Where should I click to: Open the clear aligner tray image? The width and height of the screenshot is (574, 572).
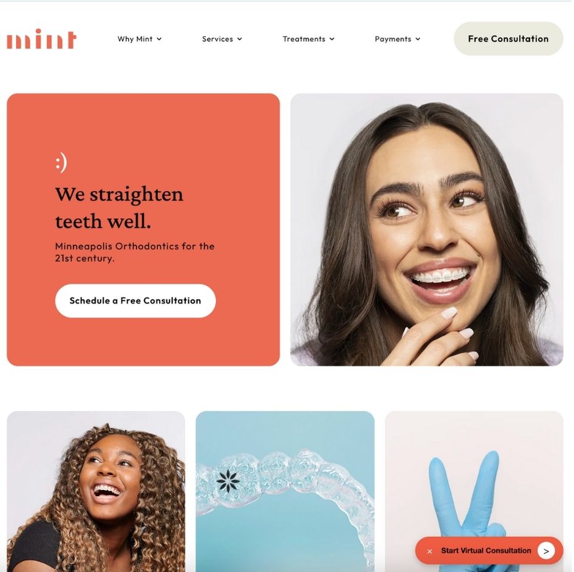[286, 492]
